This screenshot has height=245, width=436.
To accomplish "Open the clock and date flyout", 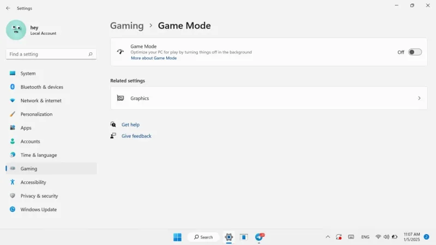I will coord(411,237).
